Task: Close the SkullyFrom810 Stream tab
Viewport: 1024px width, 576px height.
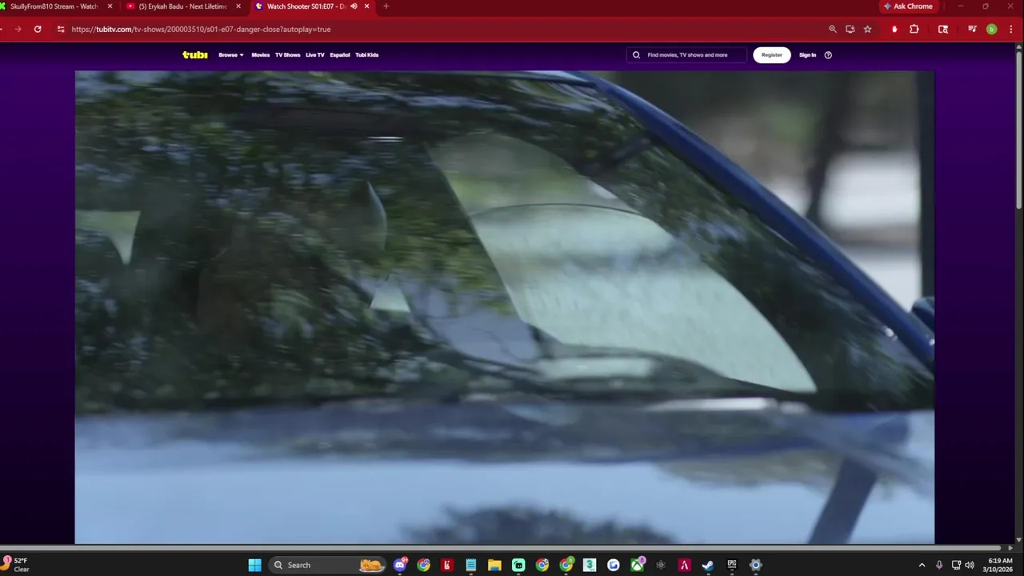Action: (x=110, y=6)
